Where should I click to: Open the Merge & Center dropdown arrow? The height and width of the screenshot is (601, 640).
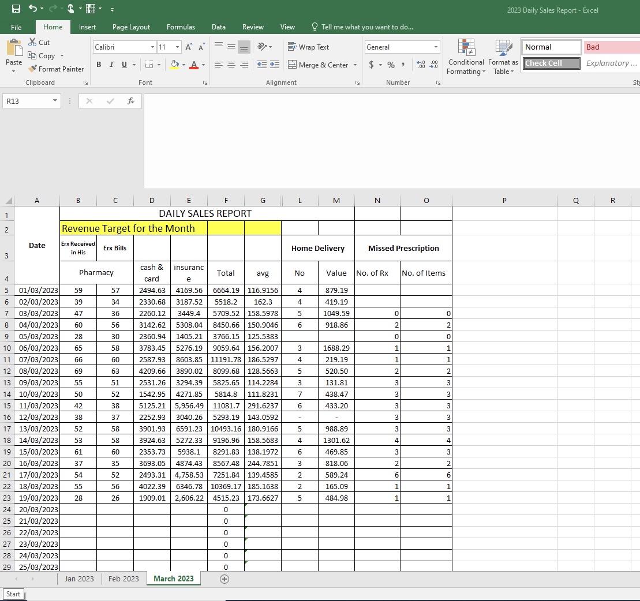pyautogui.click(x=355, y=65)
